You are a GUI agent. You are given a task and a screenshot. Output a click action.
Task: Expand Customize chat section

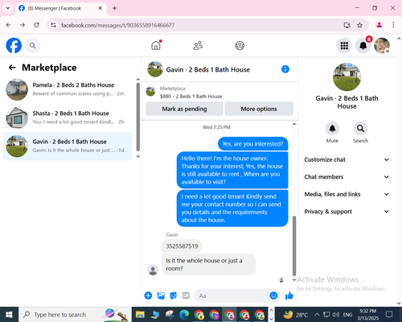pos(347,159)
